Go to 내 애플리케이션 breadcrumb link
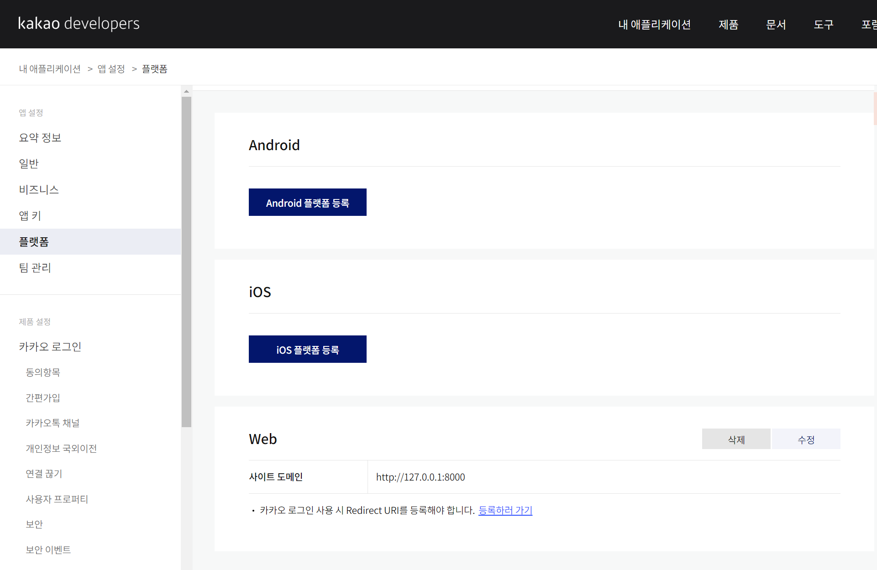Image resolution: width=877 pixels, height=570 pixels. [x=50, y=69]
